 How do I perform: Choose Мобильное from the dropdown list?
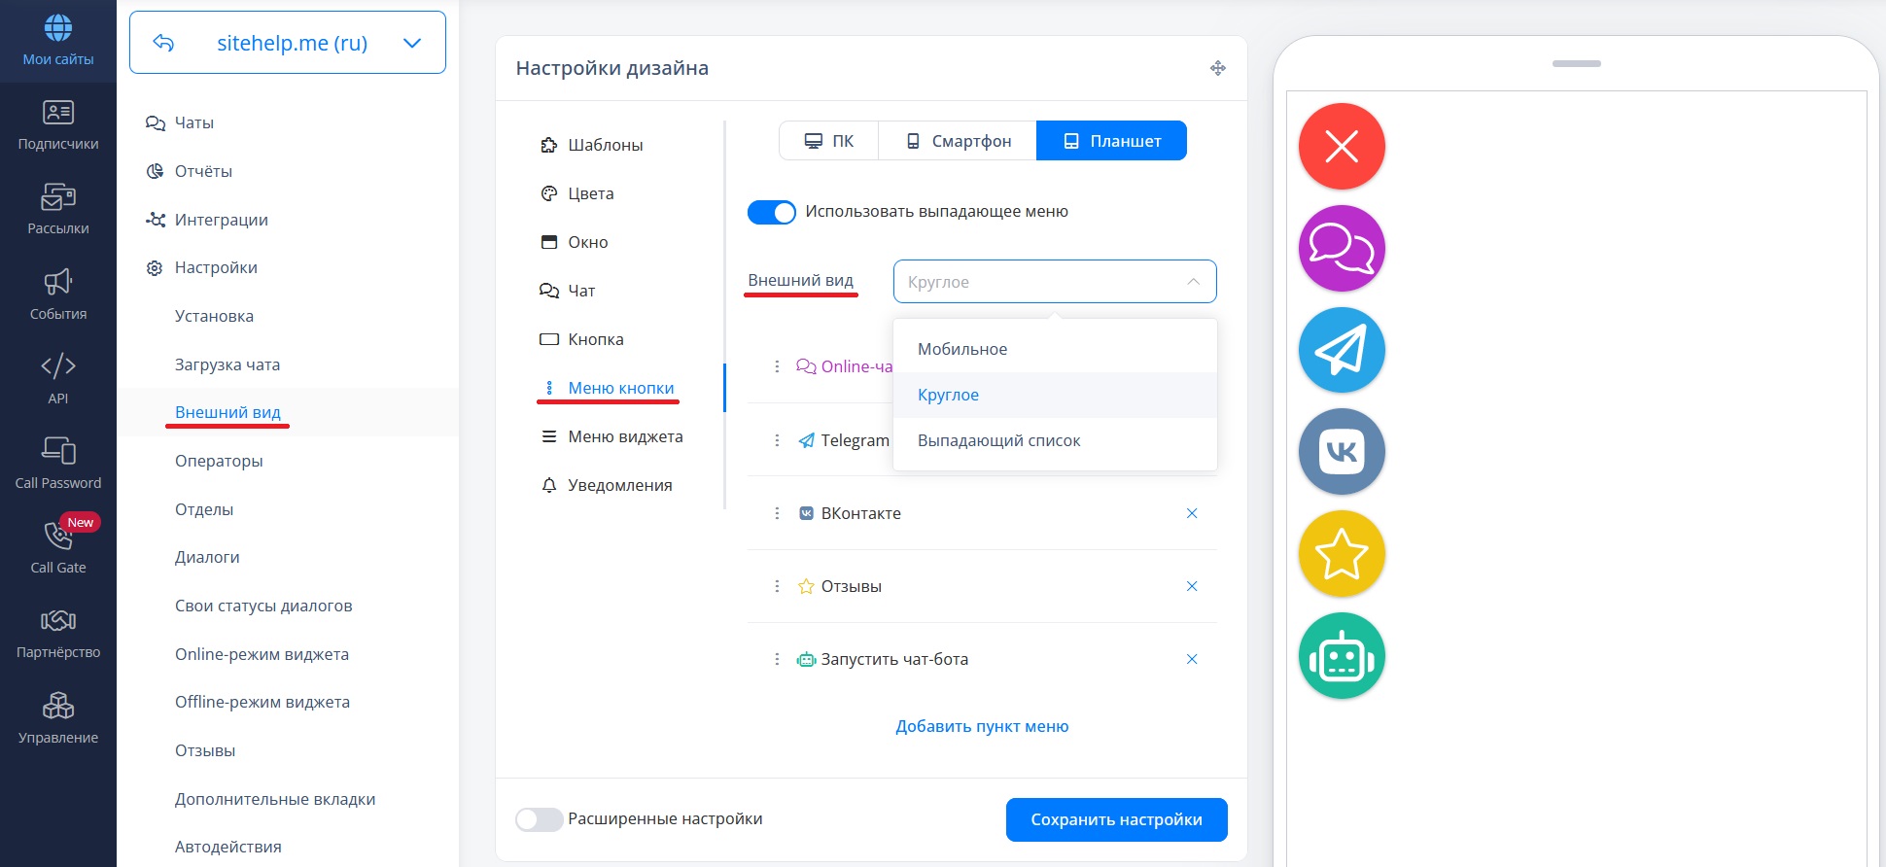click(962, 349)
